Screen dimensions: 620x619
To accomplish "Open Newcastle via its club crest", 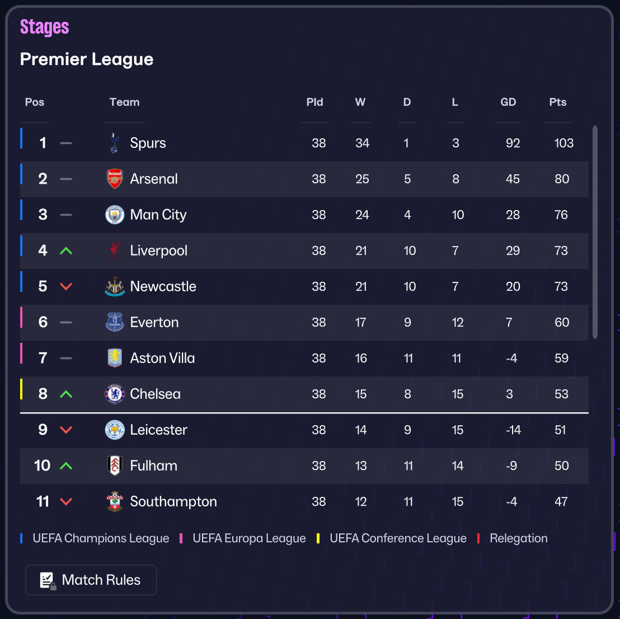I will 115,286.
